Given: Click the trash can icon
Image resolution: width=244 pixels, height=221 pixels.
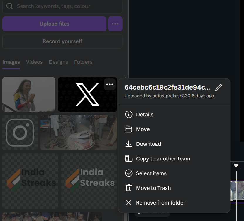Looking at the screenshot, I should (x=128, y=188).
